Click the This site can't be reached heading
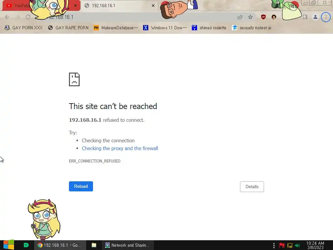 pyautogui.click(x=113, y=106)
